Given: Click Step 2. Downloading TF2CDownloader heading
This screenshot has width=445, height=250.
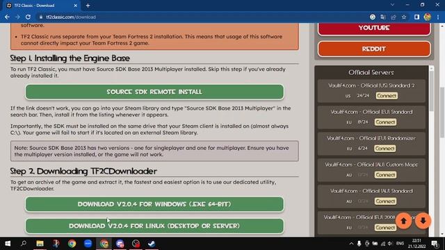Looking at the screenshot, I should point(83,172).
